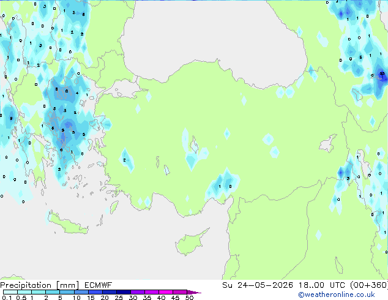Pick the 1–2 mm legend color box
Screen dimensions: 388x300
pos(39,292)
